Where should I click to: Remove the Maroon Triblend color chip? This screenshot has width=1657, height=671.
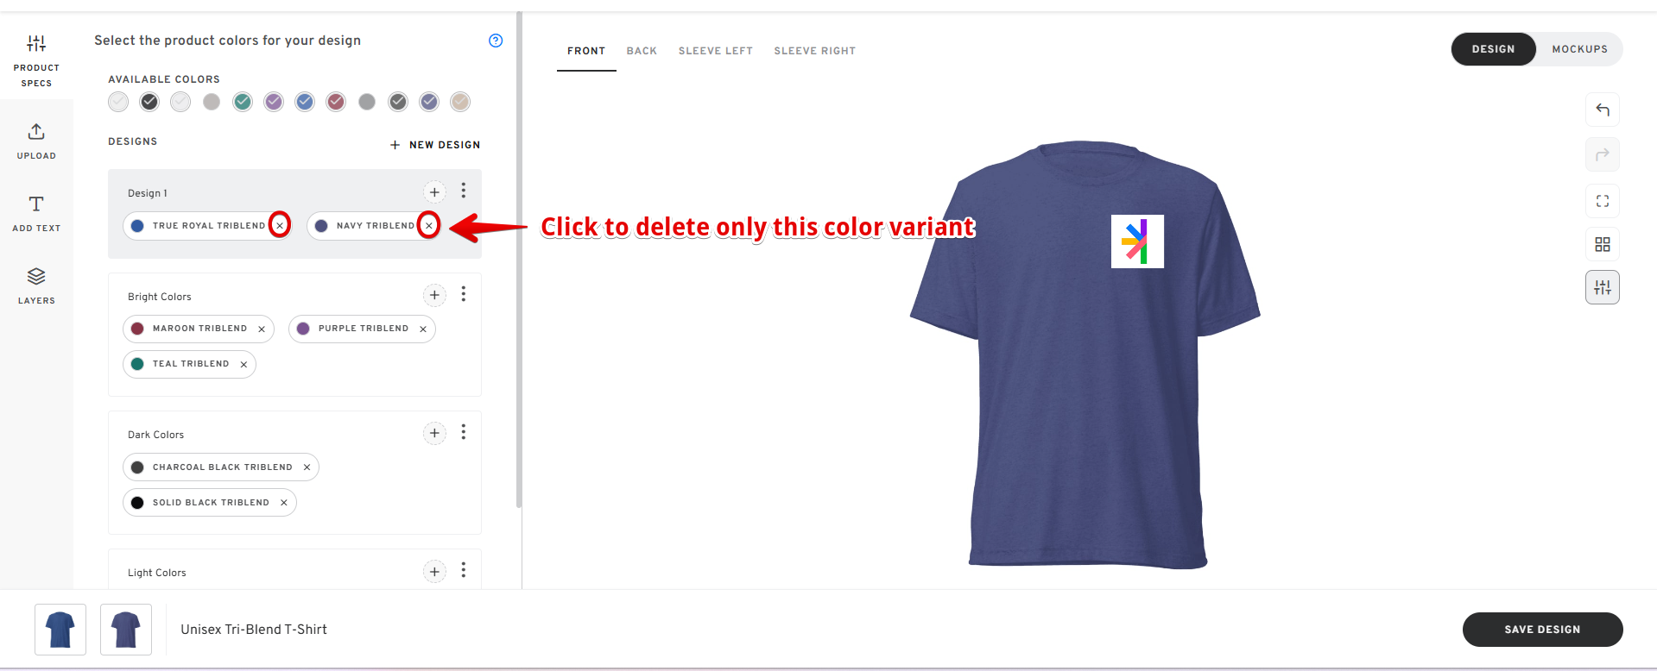click(x=262, y=329)
